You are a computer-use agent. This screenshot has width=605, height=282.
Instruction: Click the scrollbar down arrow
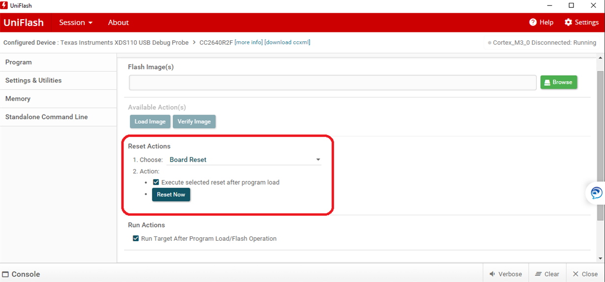pyautogui.click(x=600, y=258)
